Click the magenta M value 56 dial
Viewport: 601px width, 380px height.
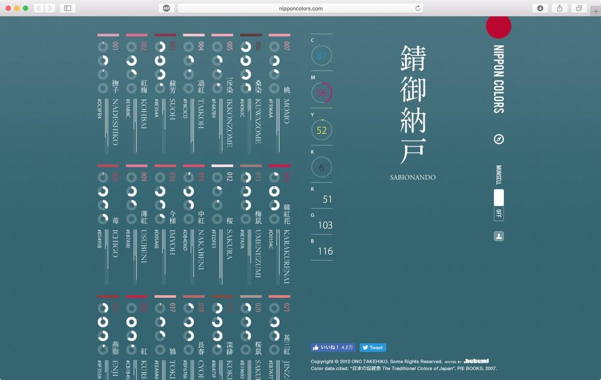pos(321,93)
